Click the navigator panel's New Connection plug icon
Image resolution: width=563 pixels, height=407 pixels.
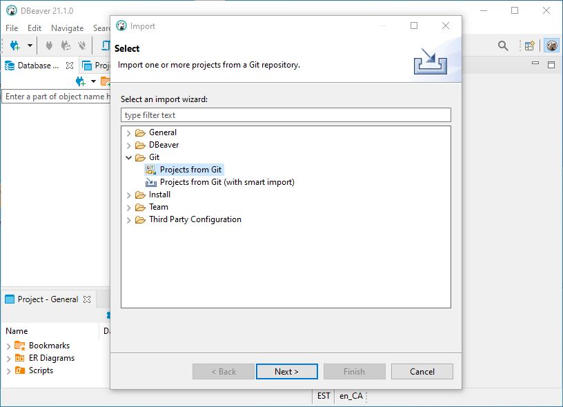pos(81,81)
